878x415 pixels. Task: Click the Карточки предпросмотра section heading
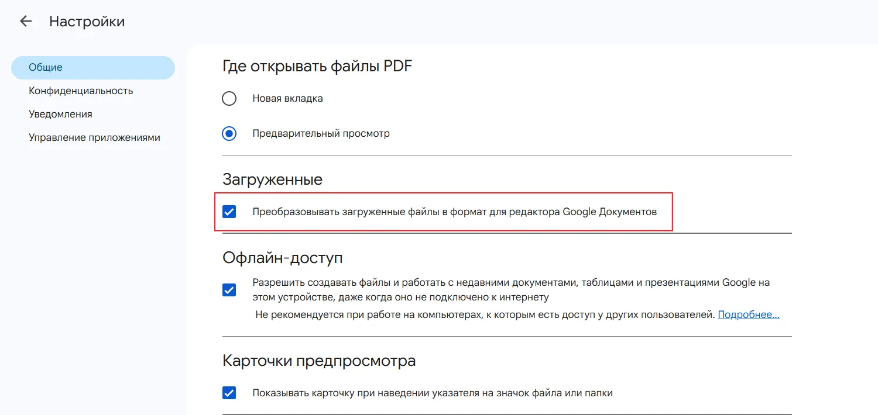click(x=319, y=361)
